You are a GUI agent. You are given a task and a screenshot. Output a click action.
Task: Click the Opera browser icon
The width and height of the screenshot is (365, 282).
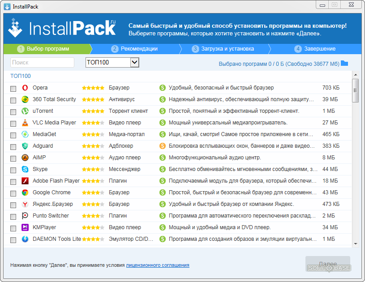(x=25, y=88)
